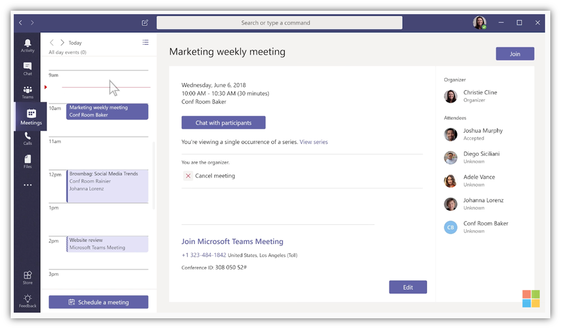Navigate back with the top-left arrow
This screenshot has height=329, width=561.
pos(20,22)
